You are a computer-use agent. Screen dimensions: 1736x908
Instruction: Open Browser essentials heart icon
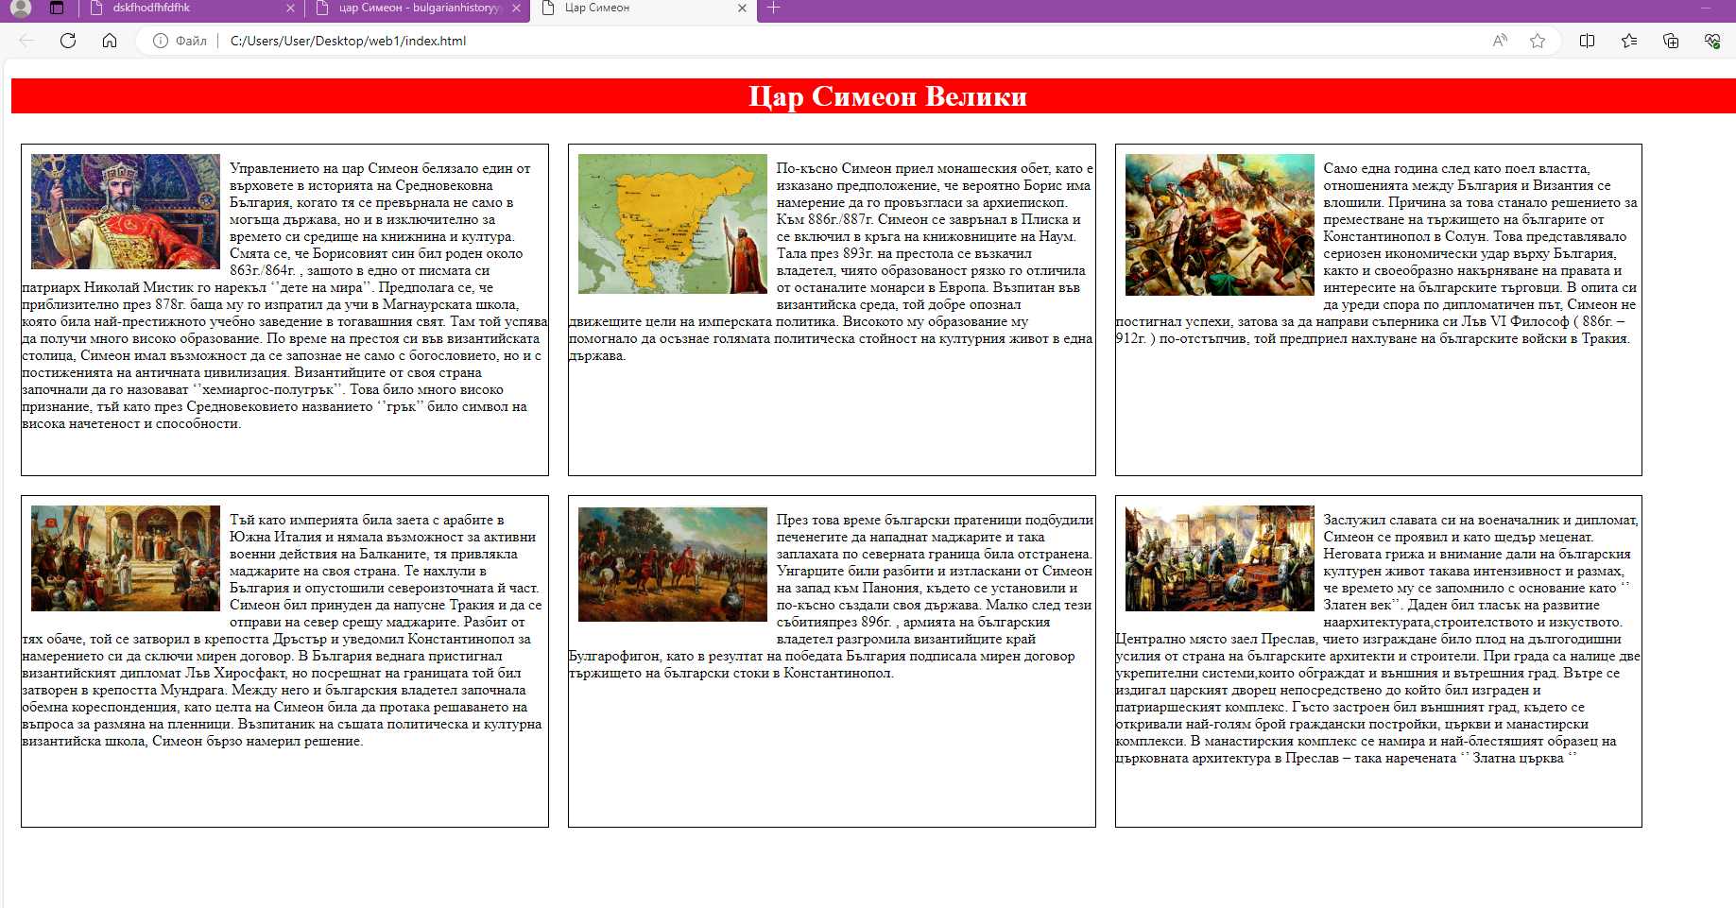[x=1712, y=41]
